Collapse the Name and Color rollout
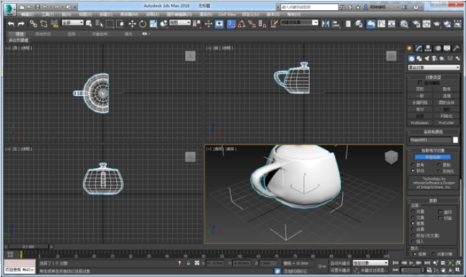The height and width of the screenshot is (277, 466). pos(433,132)
